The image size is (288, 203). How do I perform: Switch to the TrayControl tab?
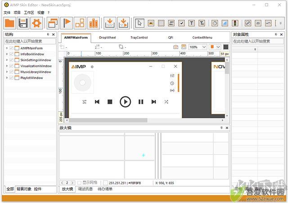[x=139, y=37]
